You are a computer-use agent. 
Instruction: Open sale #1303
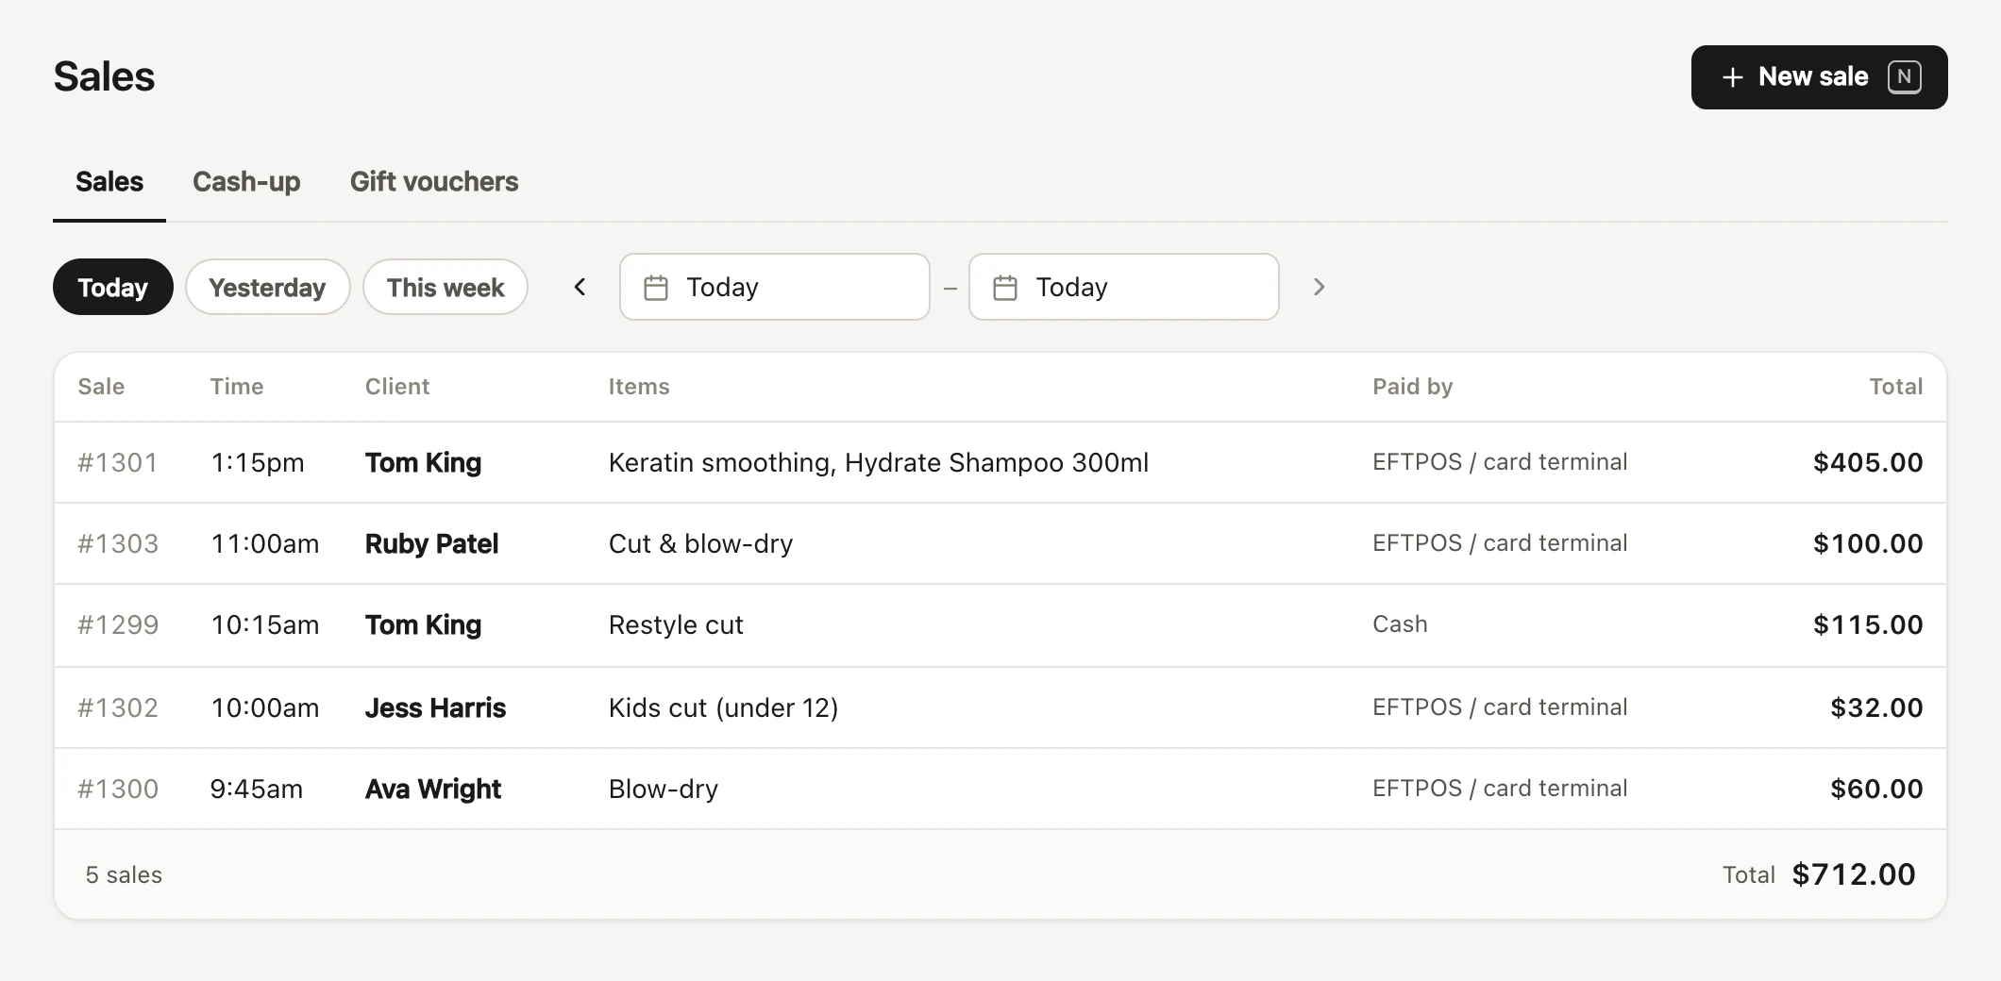(x=1000, y=543)
